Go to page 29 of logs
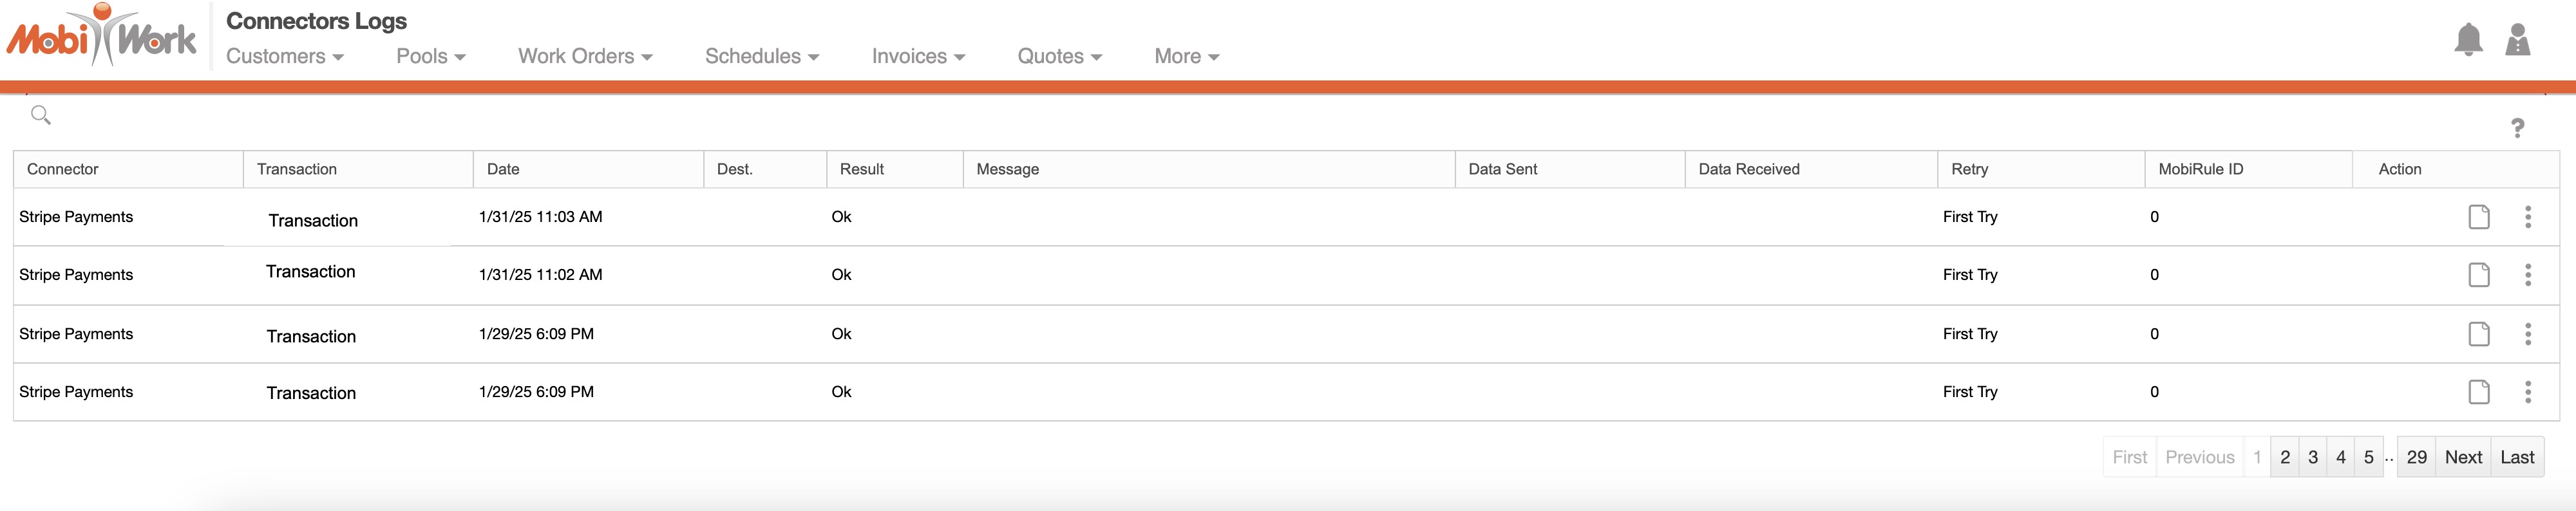 pyautogui.click(x=2416, y=457)
